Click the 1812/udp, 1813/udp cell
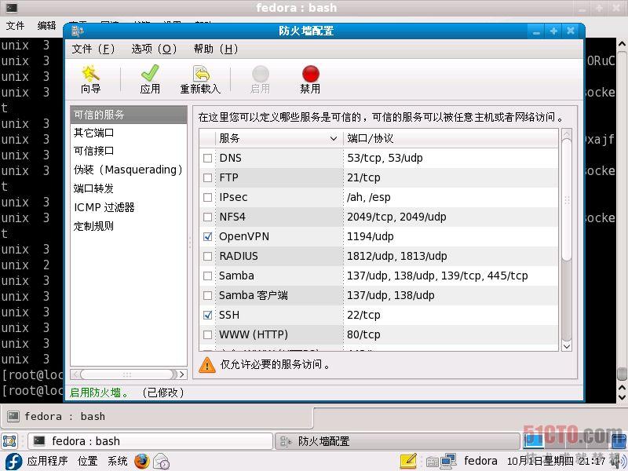628x471 pixels. click(451, 256)
